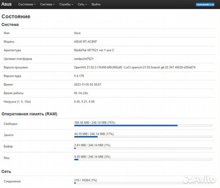Open the Состояние dropdown menu

[x=27, y=4]
